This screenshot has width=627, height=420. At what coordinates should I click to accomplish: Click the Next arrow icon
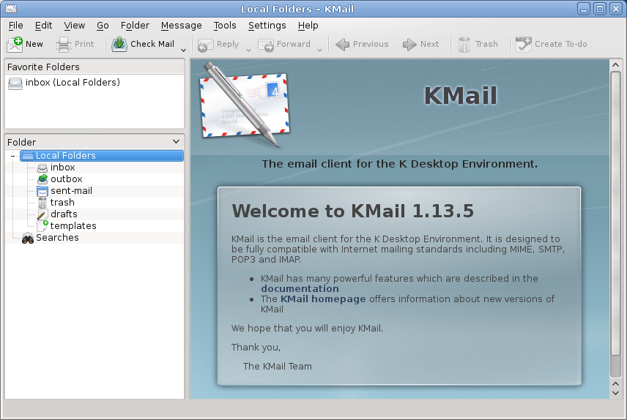[x=409, y=45]
